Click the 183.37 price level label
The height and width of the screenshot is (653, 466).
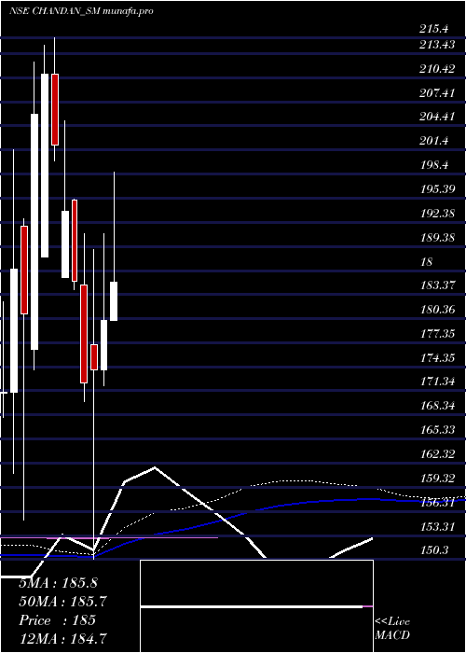pyautogui.click(x=437, y=285)
